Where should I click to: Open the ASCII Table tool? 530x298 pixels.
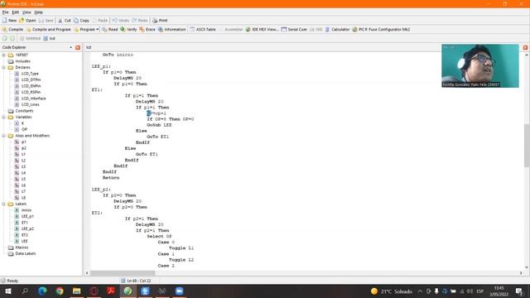point(203,30)
